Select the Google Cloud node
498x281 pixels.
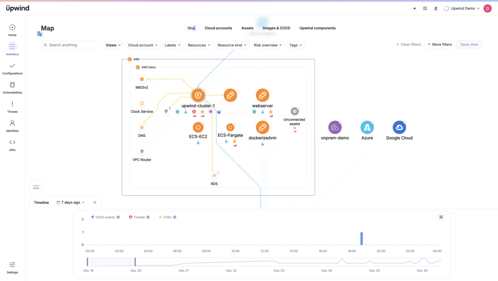coord(399,127)
